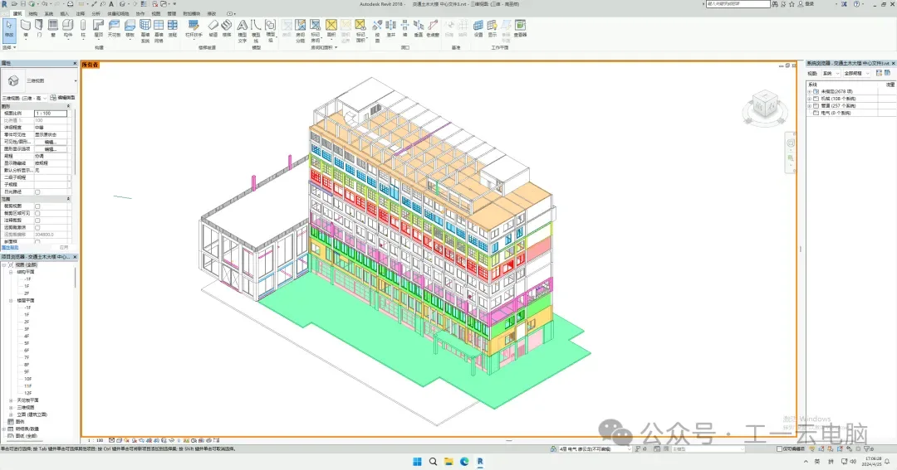
Task: Click the 视图比例 1:100 field
Action: click(x=50, y=113)
